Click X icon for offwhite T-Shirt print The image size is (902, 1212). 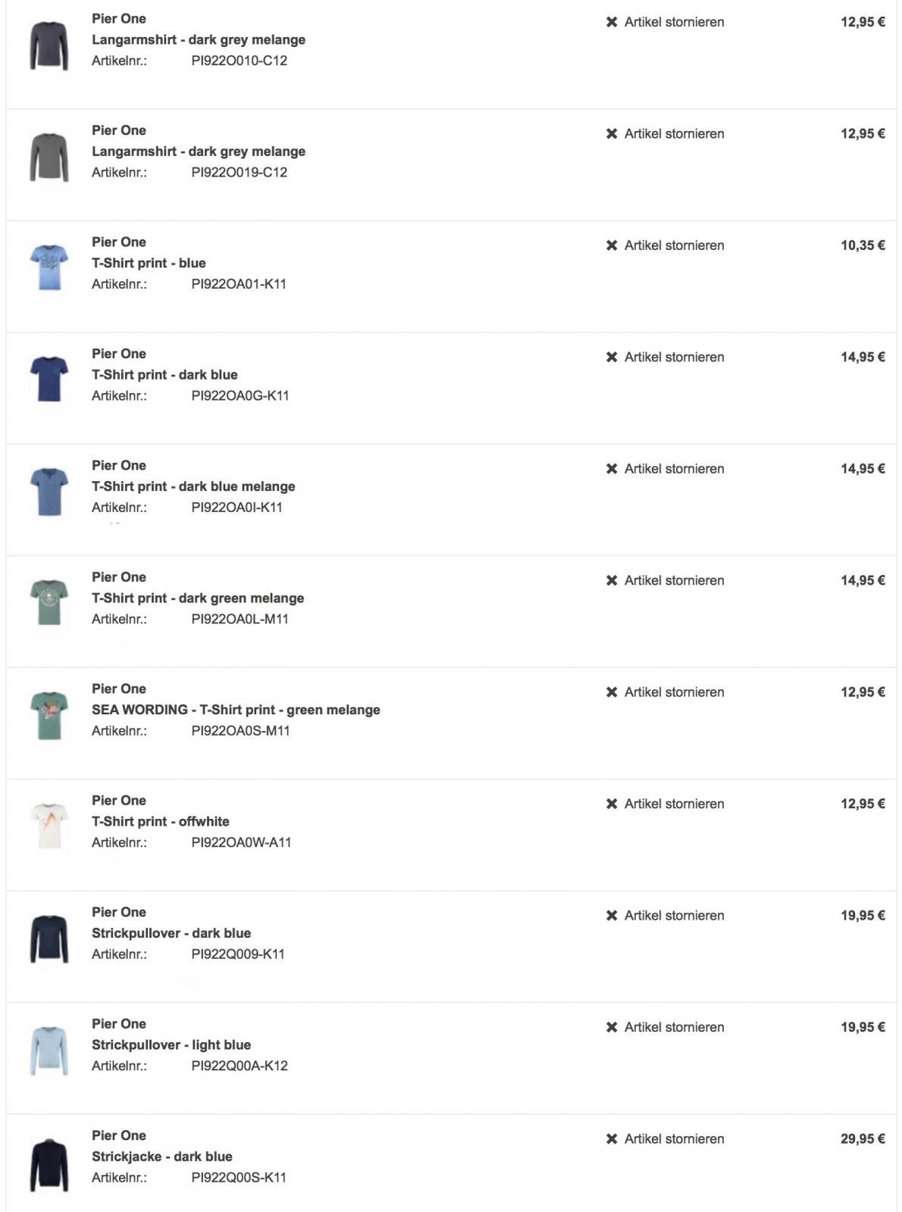pos(612,804)
